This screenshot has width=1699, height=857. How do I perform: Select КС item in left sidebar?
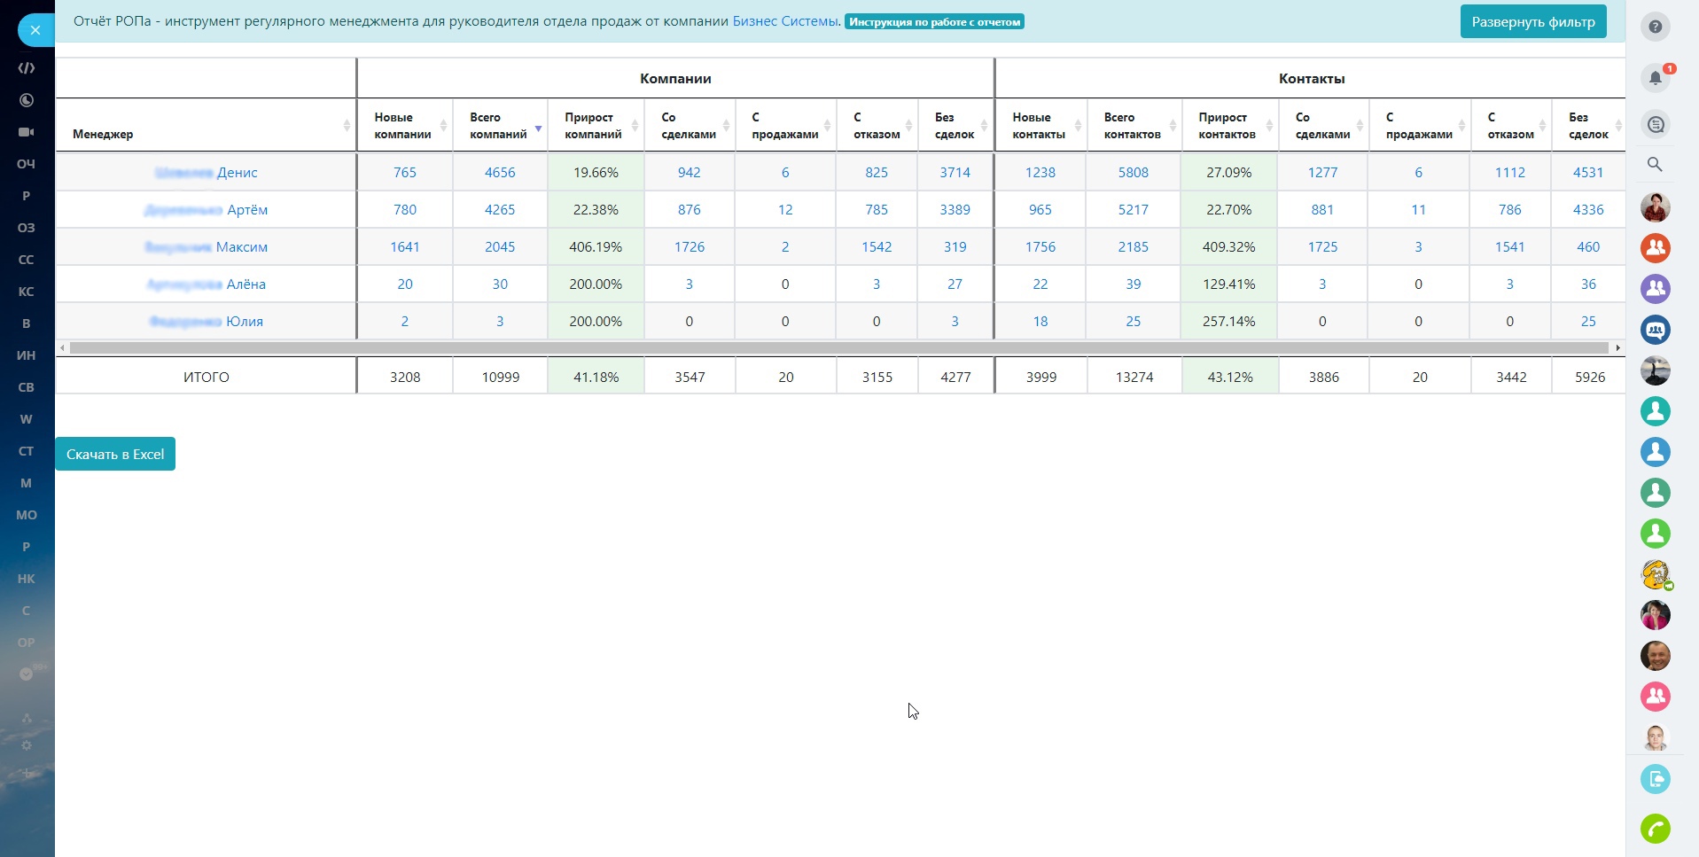pyautogui.click(x=26, y=292)
